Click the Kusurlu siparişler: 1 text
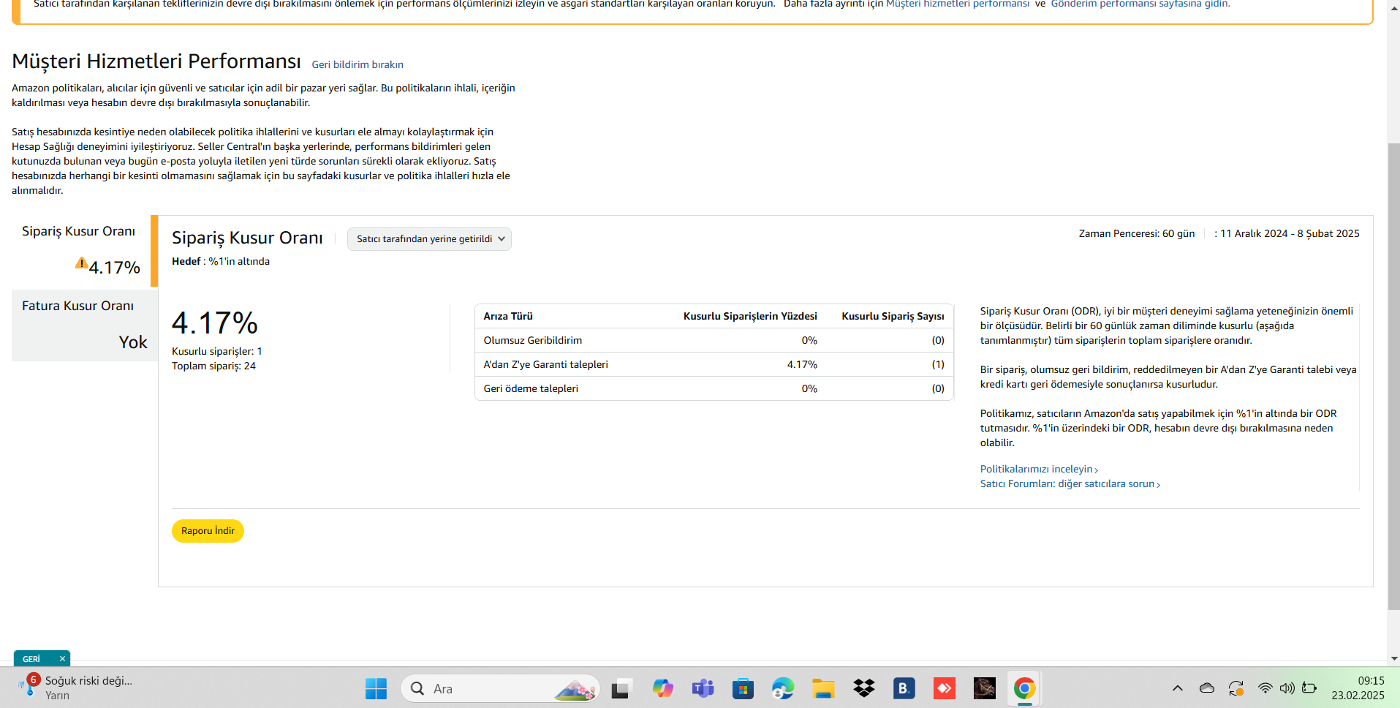The height and width of the screenshot is (708, 1400). click(217, 351)
